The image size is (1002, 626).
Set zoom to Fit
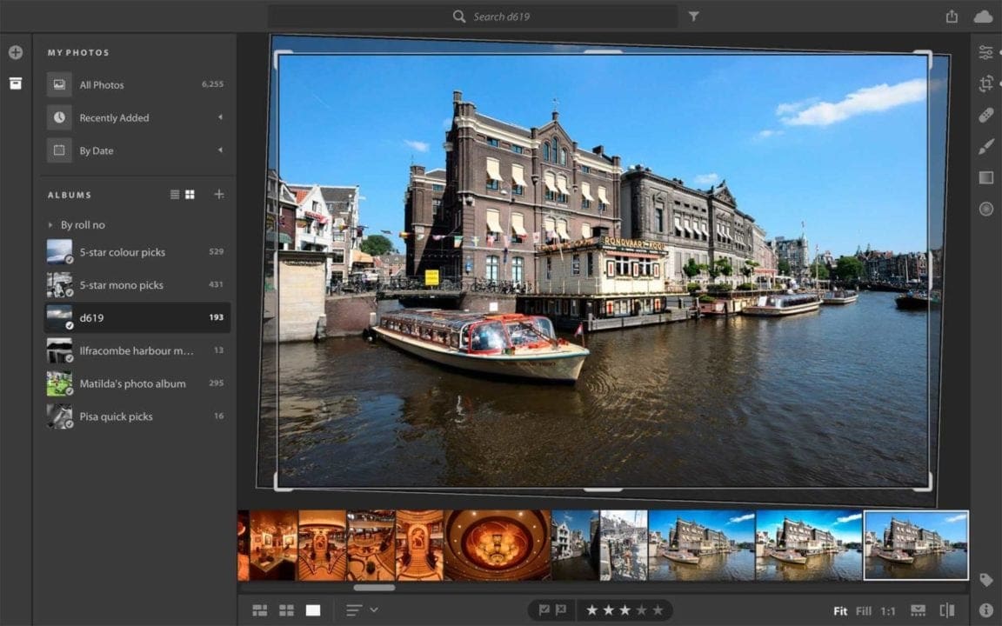pos(840,611)
